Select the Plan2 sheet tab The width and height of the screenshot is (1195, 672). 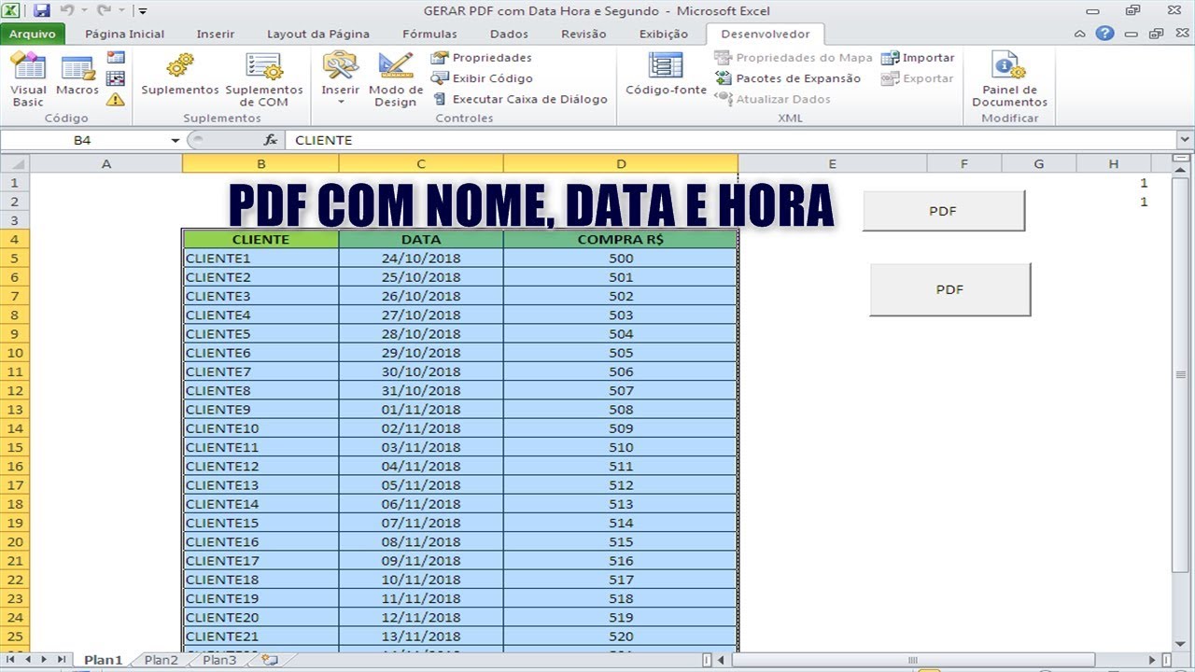pos(161,660)
